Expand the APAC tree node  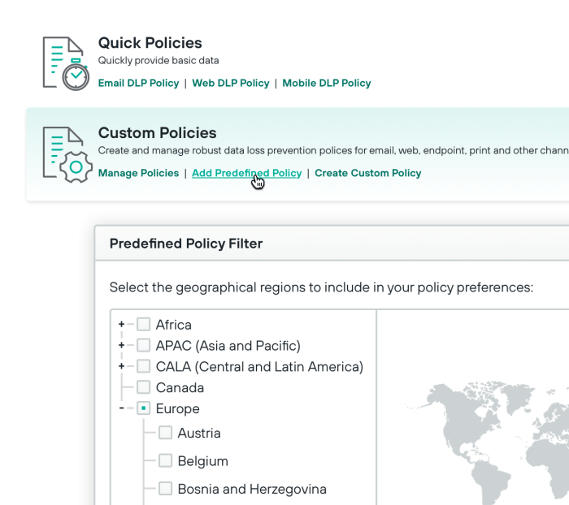pyautogui.click(x=121, y=346)
